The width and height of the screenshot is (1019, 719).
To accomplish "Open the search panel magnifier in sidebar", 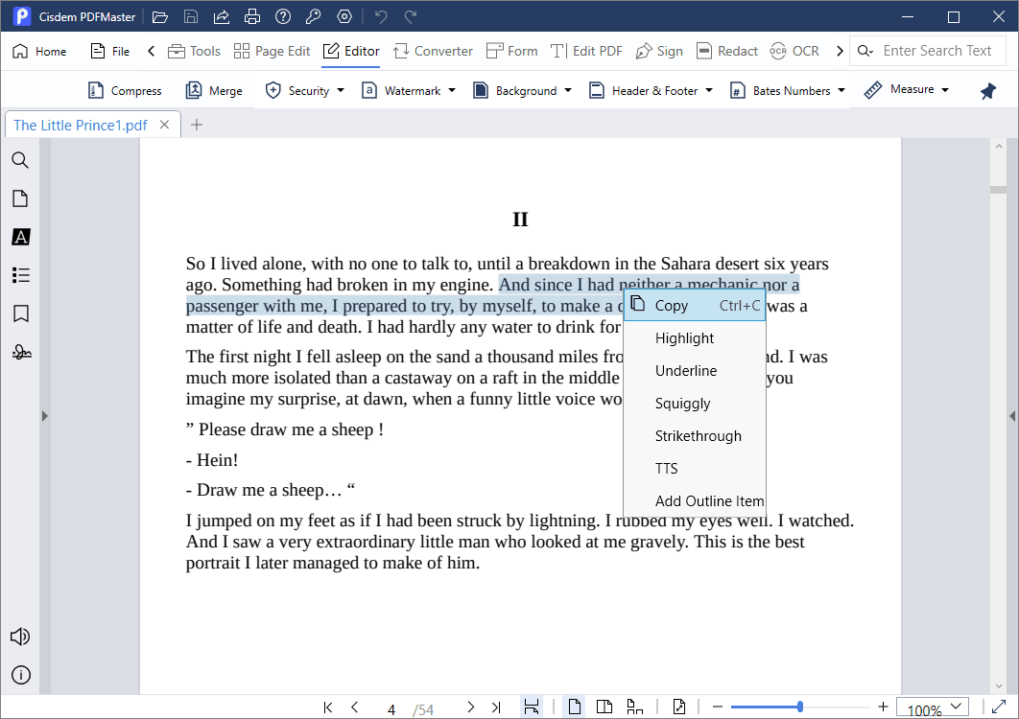I will pyautogui.click(x=20, y=160).
